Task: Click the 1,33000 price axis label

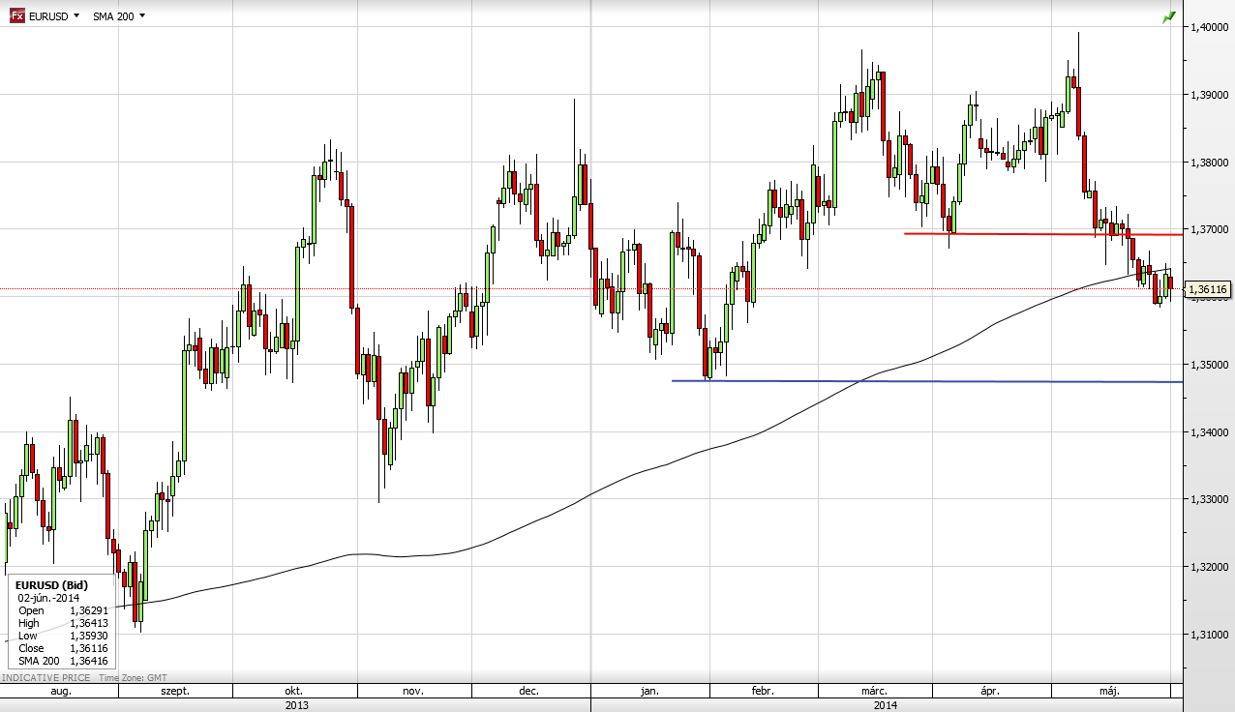Action: click(x=1209, y=499)
